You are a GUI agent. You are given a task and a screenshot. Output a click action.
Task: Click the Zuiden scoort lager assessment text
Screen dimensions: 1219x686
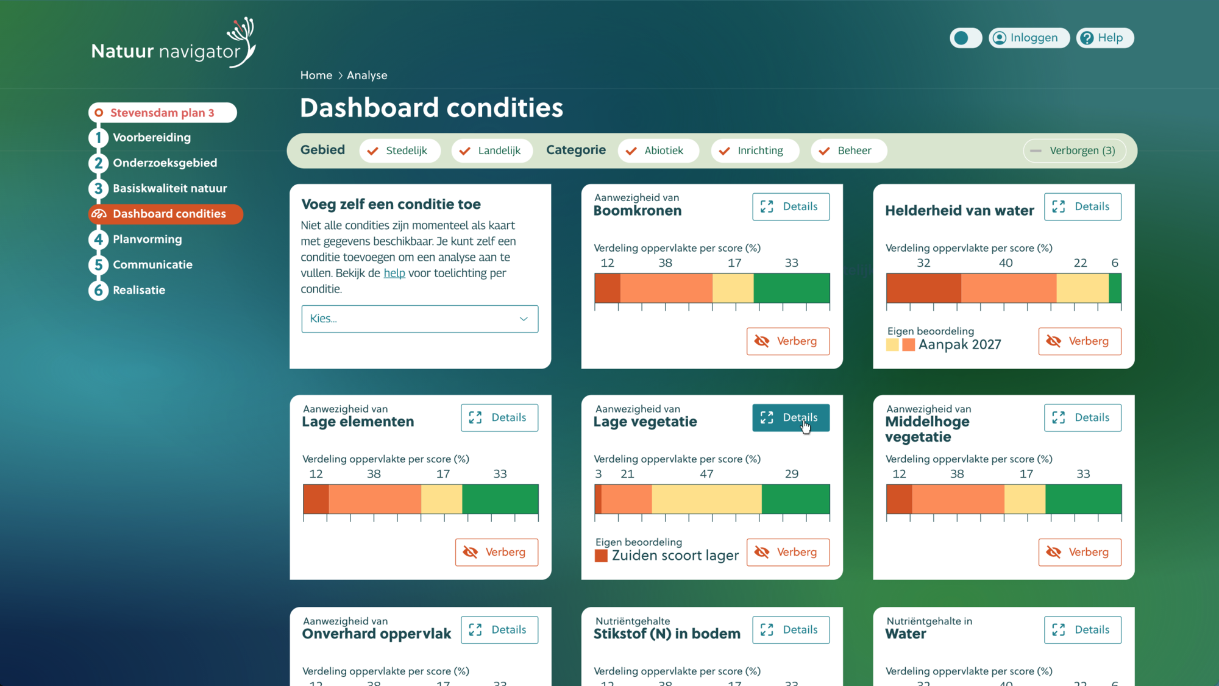point(675,556)
